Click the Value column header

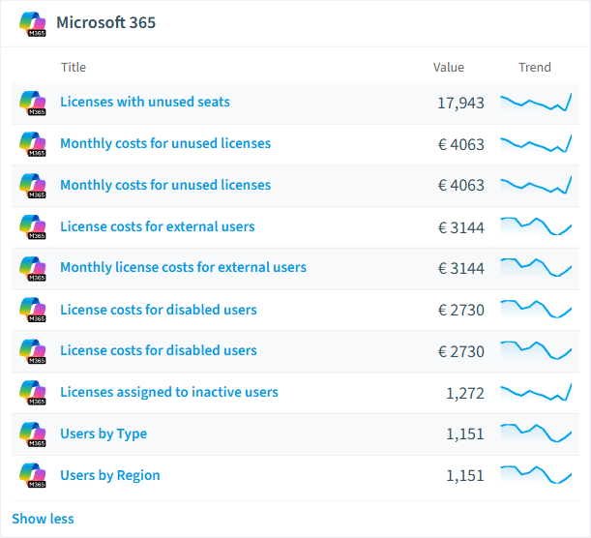point(449,67)
